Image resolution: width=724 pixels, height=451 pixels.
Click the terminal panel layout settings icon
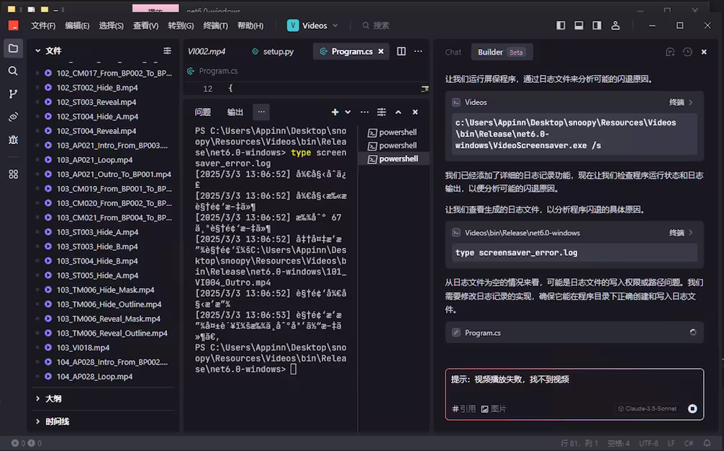(381, 112)
